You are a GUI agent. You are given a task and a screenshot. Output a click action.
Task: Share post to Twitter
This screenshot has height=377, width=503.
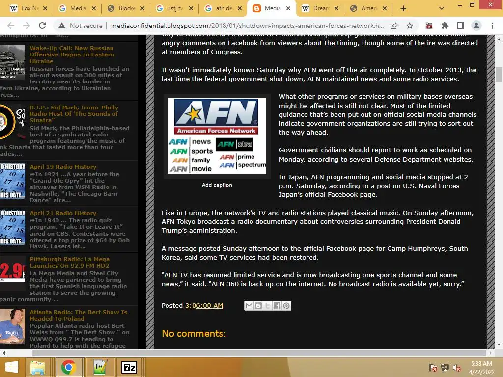point(268,306)
